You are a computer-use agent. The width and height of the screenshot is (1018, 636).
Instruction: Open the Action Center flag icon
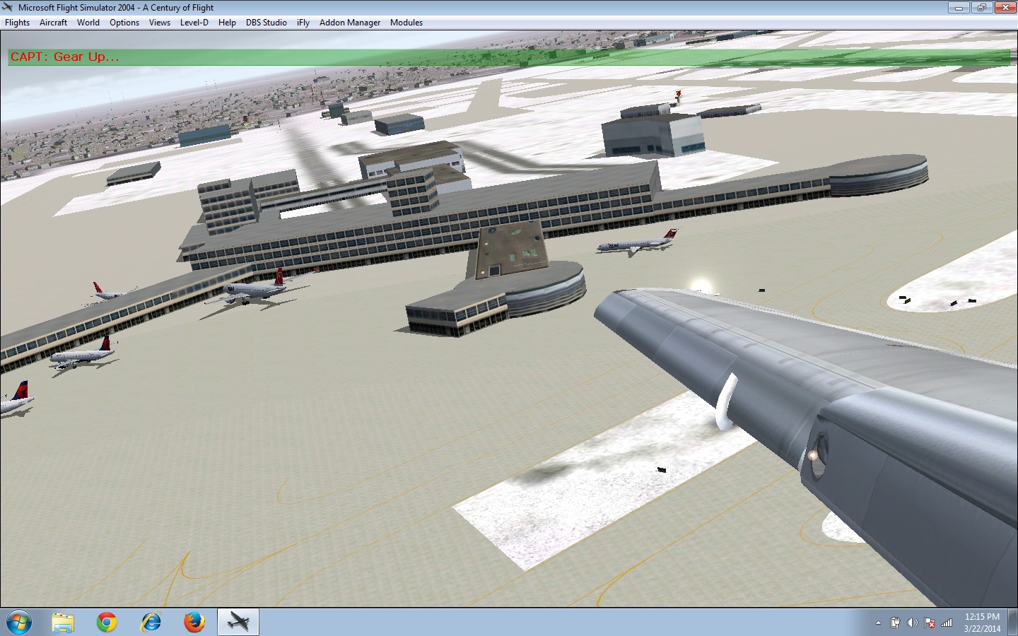pyautogui.click(x=930, y=623)
